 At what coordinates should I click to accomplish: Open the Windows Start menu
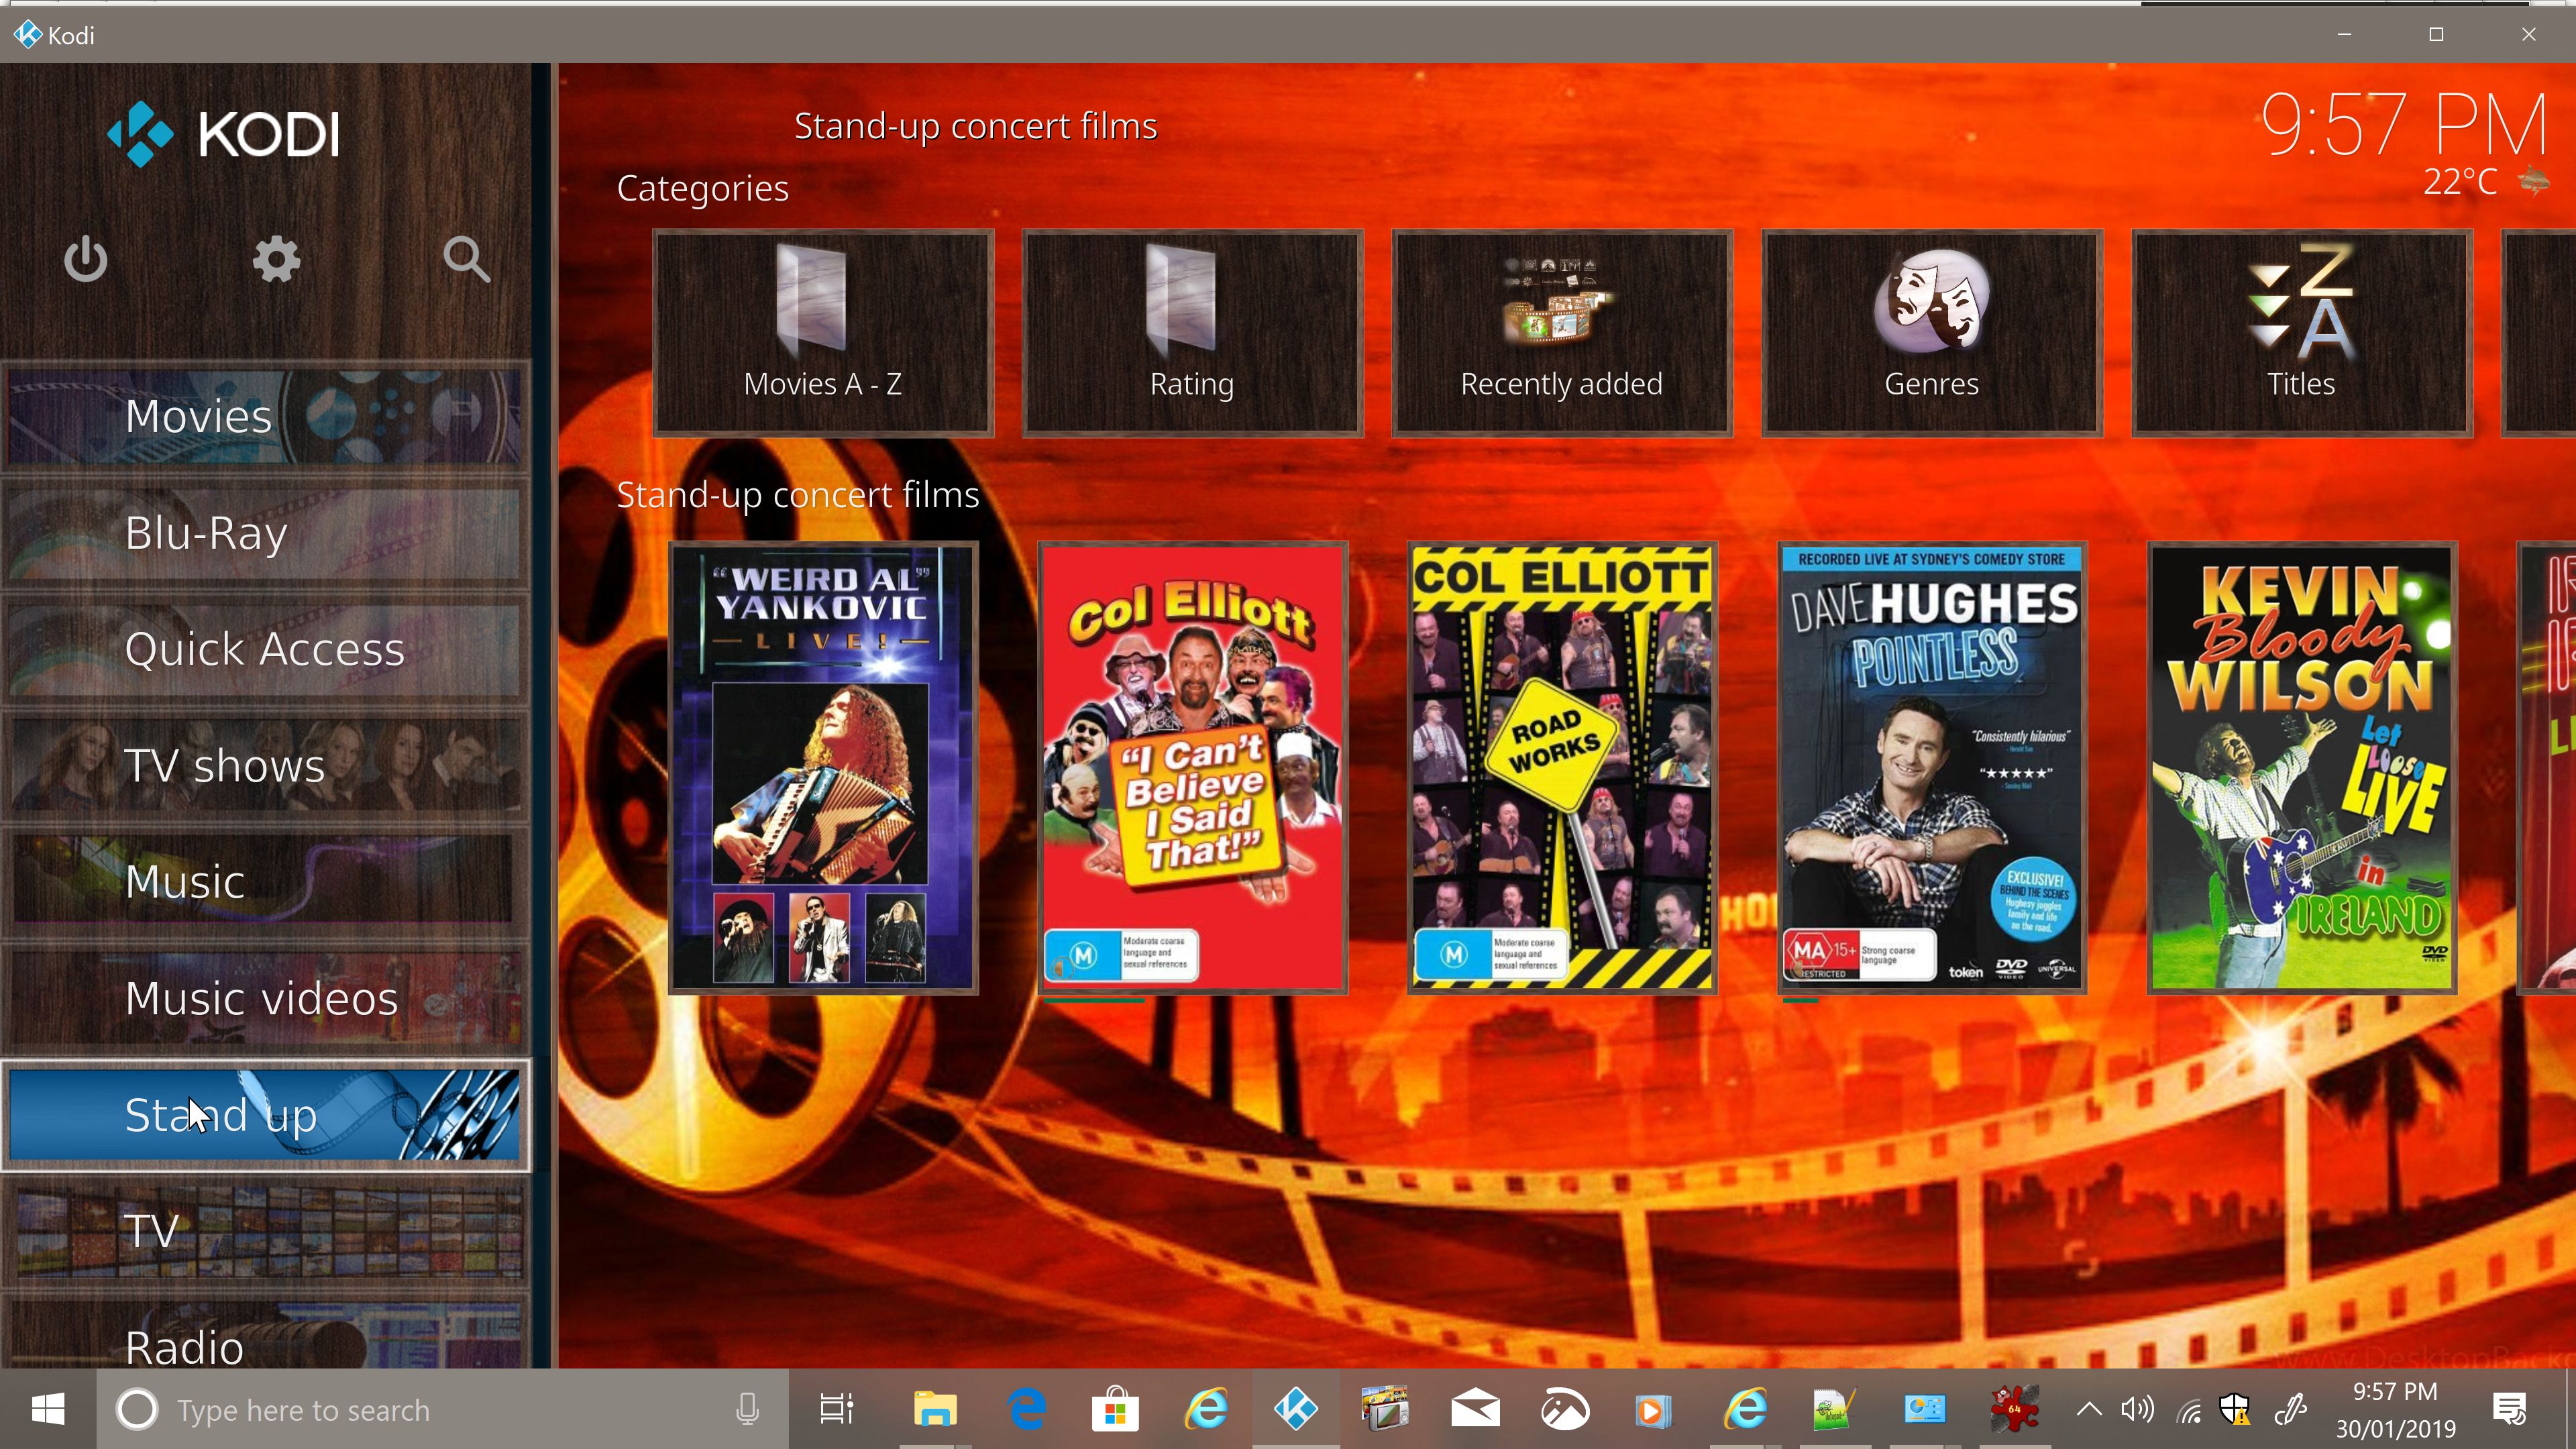(x=48, y=1410)
